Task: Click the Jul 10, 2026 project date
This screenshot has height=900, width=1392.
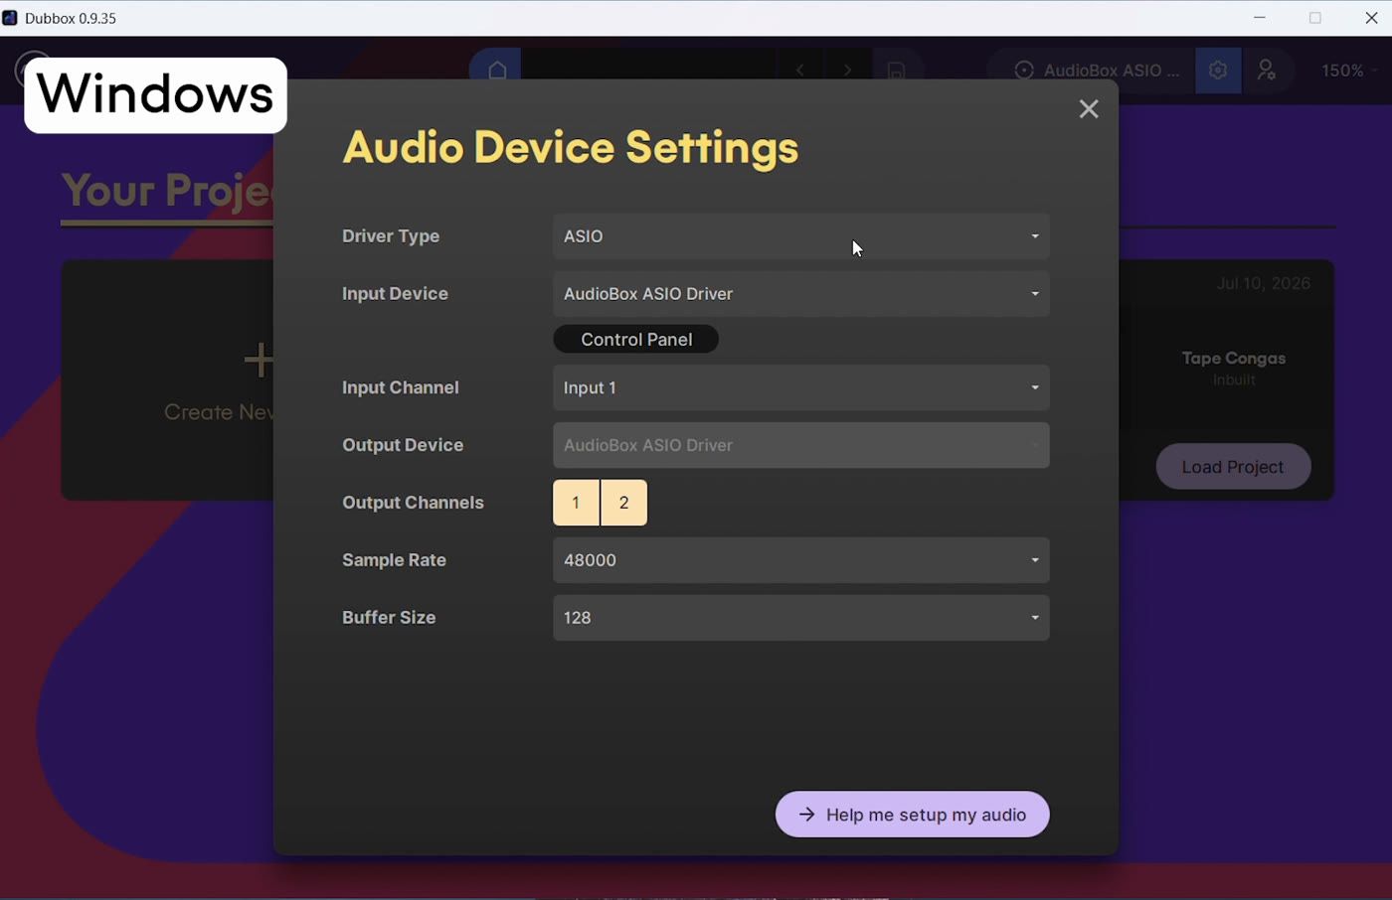Action: point(1264,284)
